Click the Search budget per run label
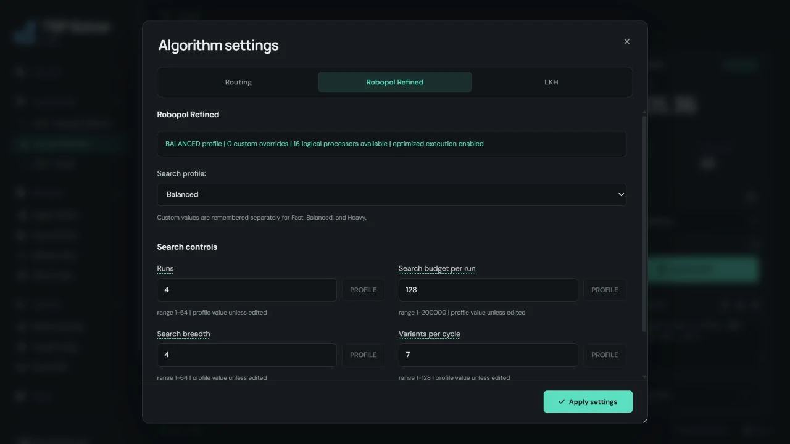This screenshot has width=790, height=444. (x=437, y=268)
